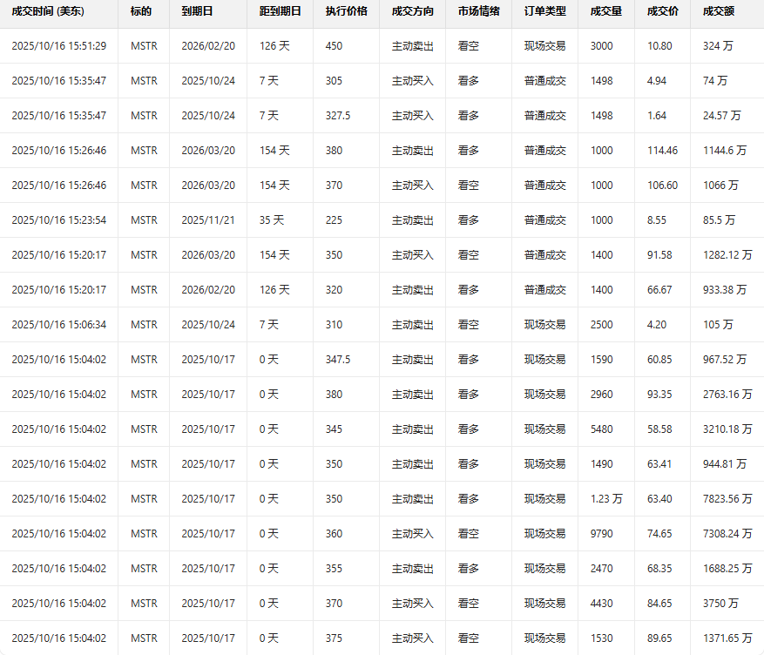
Task: Click the volume 1.23 万 cell
Action: 606,499
